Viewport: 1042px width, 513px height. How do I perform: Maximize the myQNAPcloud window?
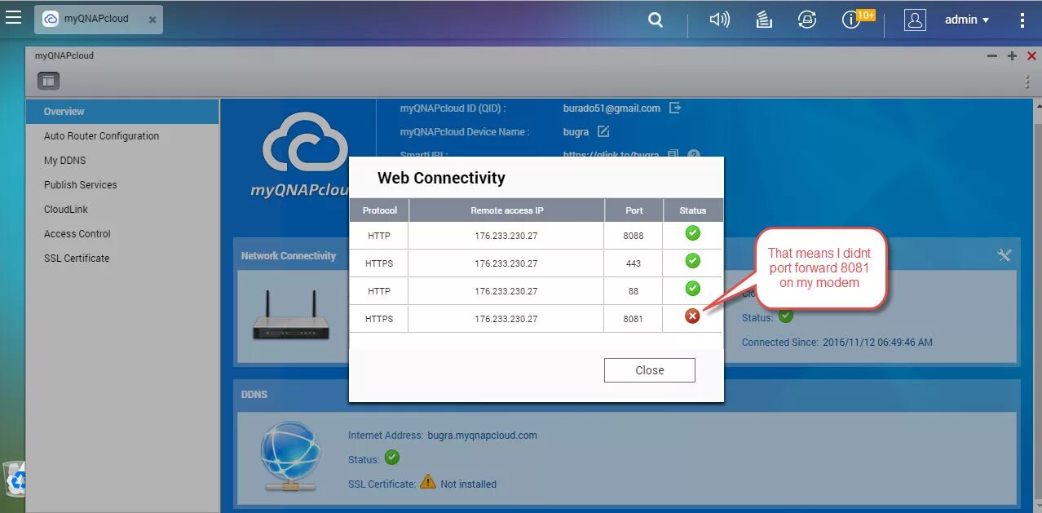click(x=1012, y=56)
